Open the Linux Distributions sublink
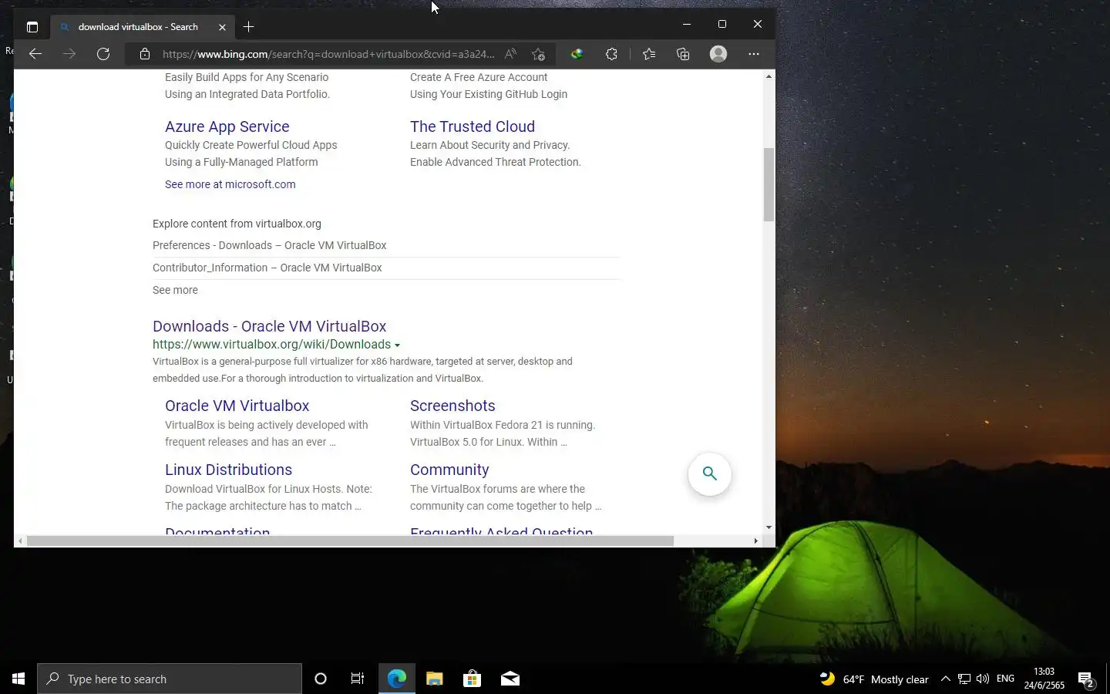The width and height of the screenshot is (1110, 694). 228,470
